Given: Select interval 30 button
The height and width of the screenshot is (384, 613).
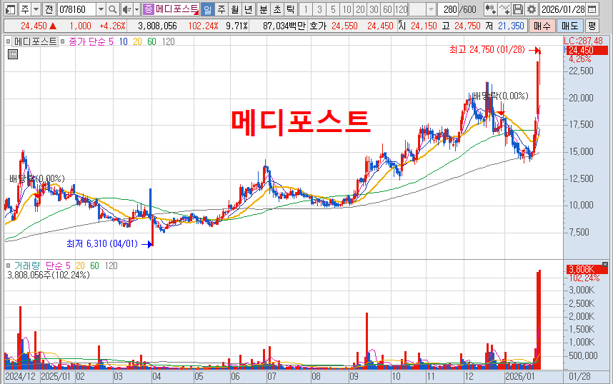Looking at the screenshot, I should (374, 9).
